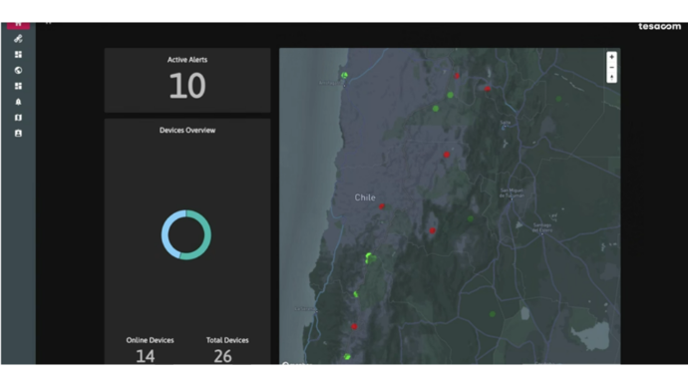
Task: Click the highlighted home icon atop the sidebar
Action: pyautogui.click(x=18, y=25)
